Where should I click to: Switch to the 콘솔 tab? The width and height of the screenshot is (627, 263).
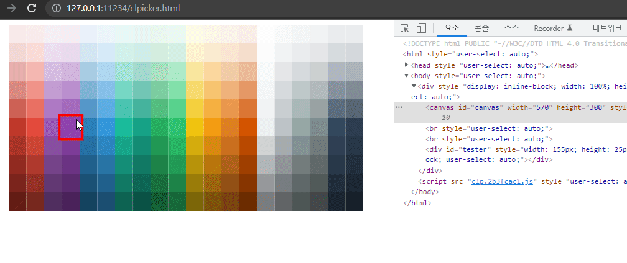[481, 29]
